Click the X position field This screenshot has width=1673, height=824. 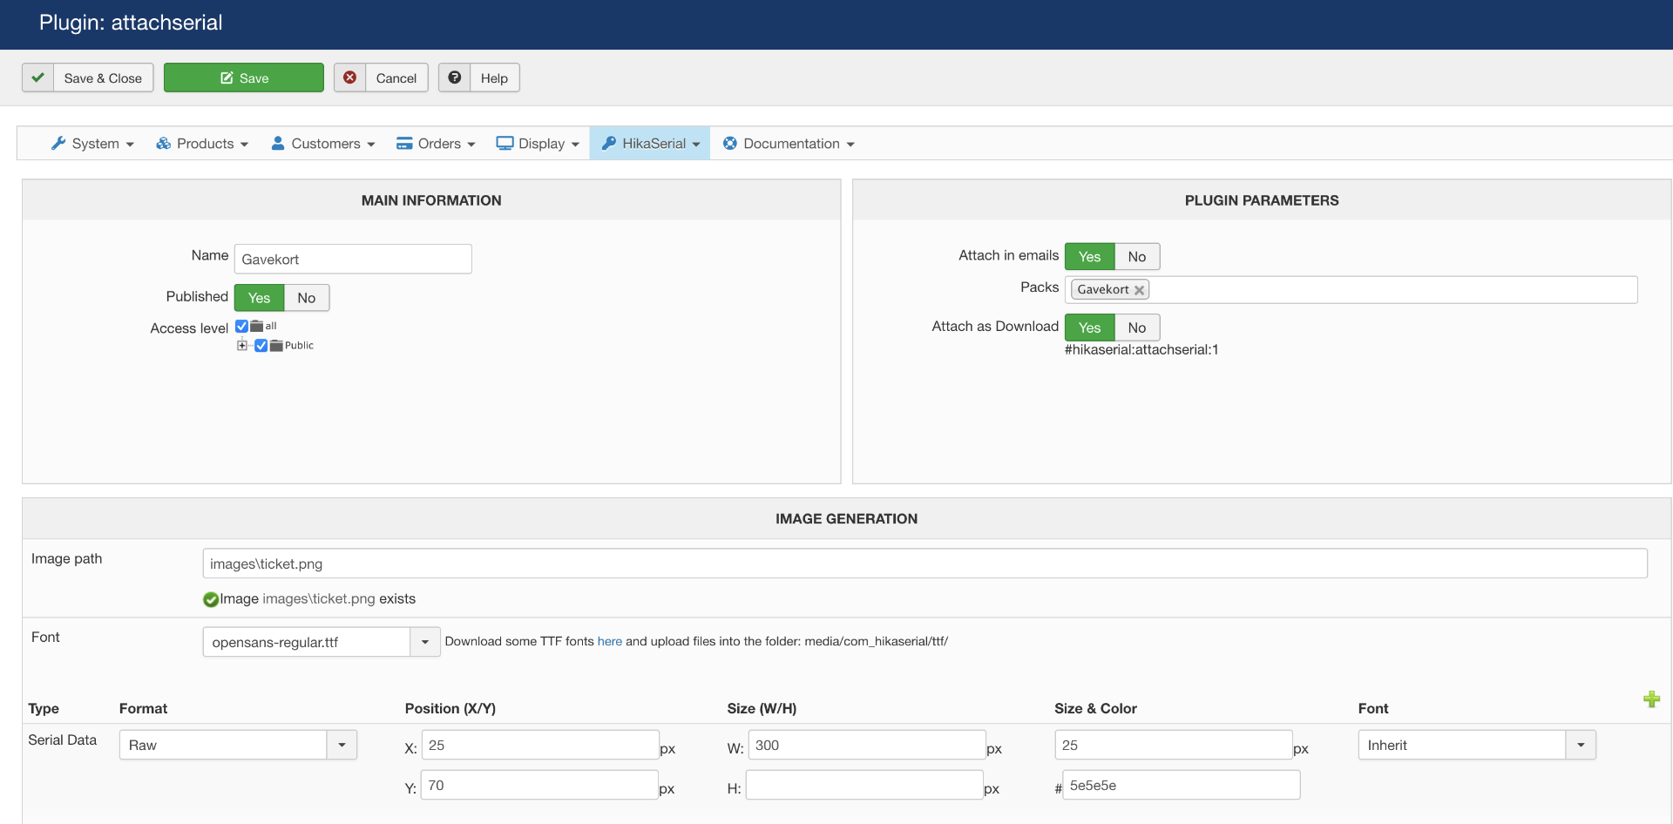540,745
